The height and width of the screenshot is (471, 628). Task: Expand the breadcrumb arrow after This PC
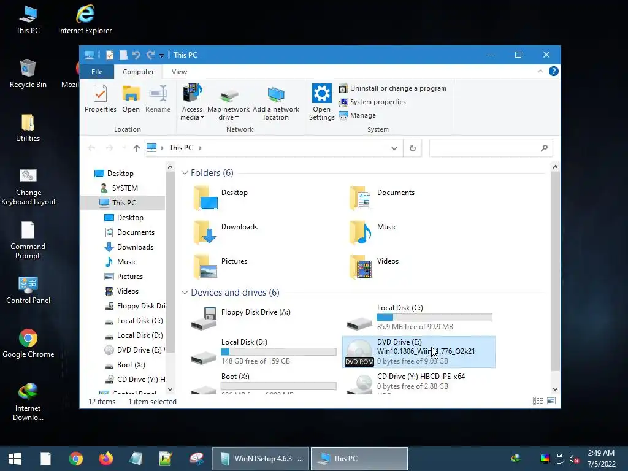point(200,148)
